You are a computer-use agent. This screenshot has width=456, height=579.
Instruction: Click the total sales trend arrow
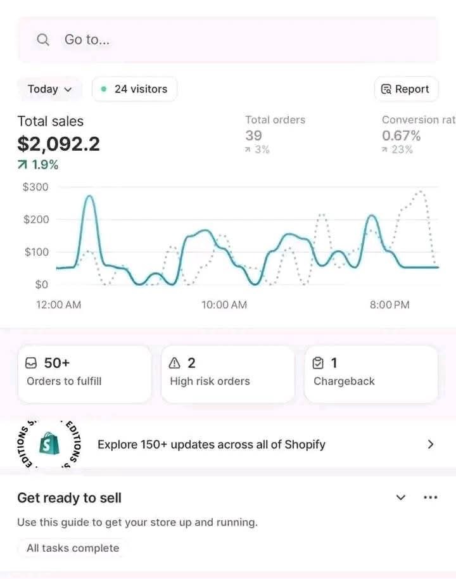22,165
